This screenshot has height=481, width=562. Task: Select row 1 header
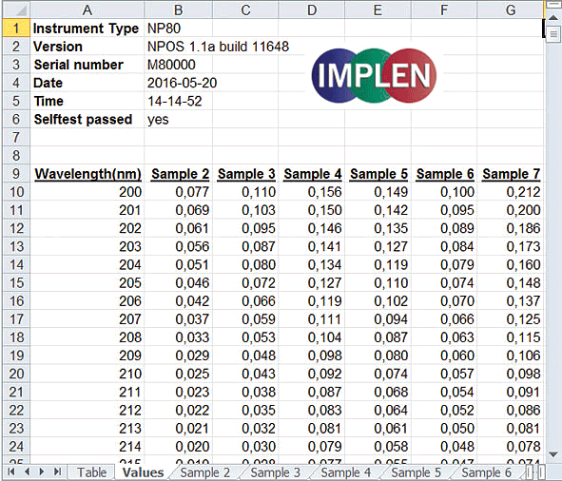[16, 28]
